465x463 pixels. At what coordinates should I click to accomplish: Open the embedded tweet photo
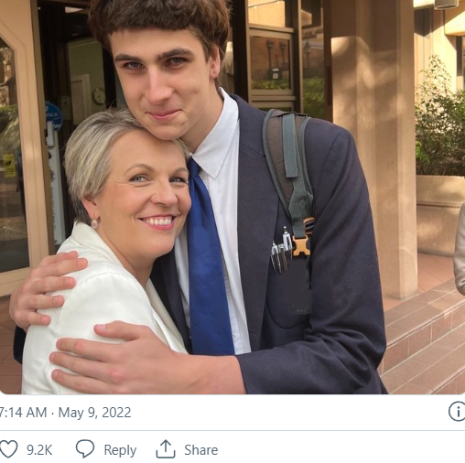(232, 197)
